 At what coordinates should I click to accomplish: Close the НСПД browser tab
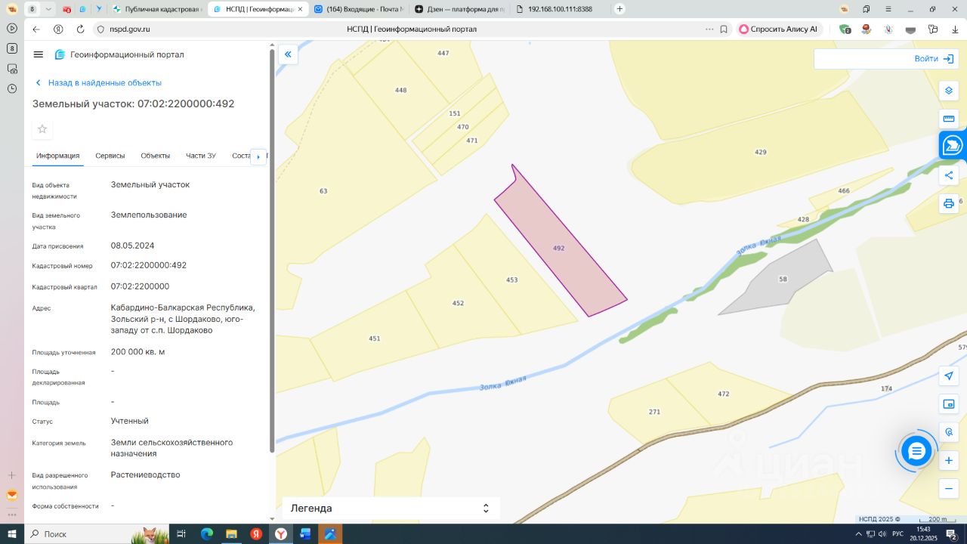[x=301, y=9]
